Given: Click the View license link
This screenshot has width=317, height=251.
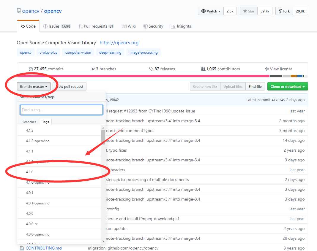Looking at the screenshot, I should point(279,69).
